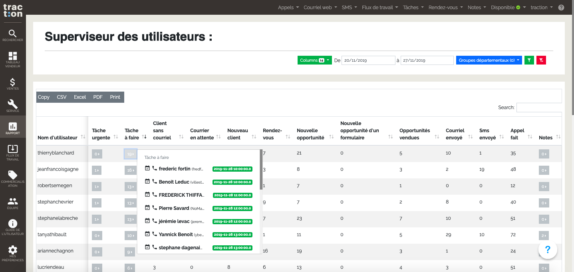
Task: Expand Tâche urgente 1 for robertsemegen
Action: pyautogui.click(x=97, y=187)
